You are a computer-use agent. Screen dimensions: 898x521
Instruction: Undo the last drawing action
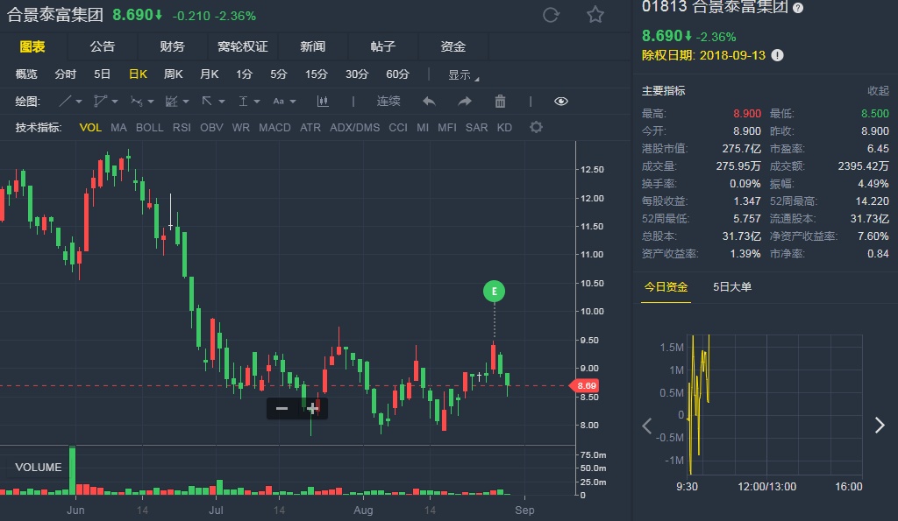coord(429,102)
